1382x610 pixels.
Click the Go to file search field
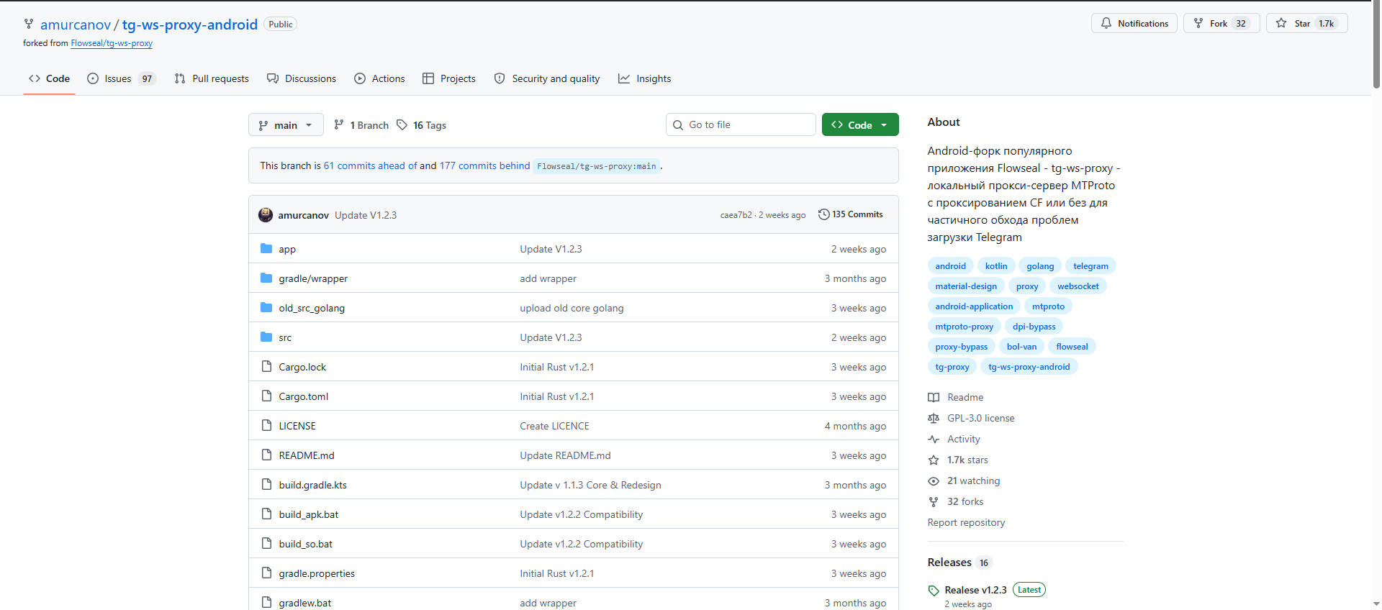click(741, 124)
